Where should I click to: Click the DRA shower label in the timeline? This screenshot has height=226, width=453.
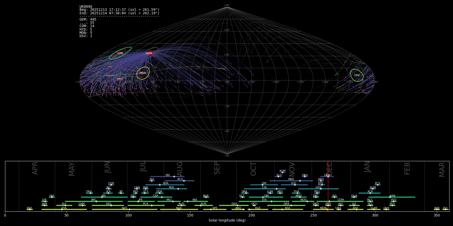point(244,192)
